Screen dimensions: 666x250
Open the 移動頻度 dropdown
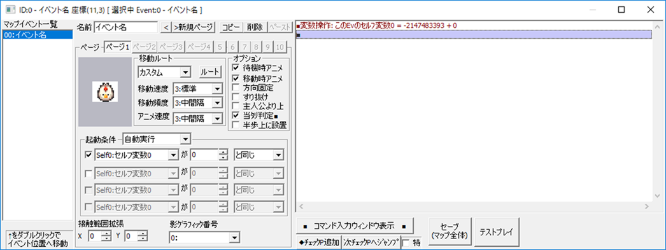(197, 102)
